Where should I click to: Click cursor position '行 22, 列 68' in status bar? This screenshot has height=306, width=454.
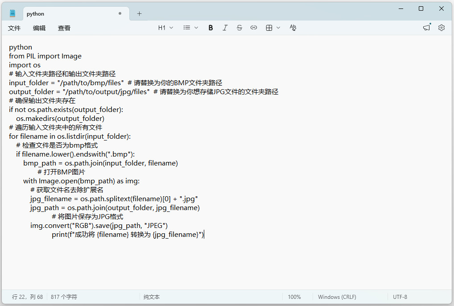27,297
